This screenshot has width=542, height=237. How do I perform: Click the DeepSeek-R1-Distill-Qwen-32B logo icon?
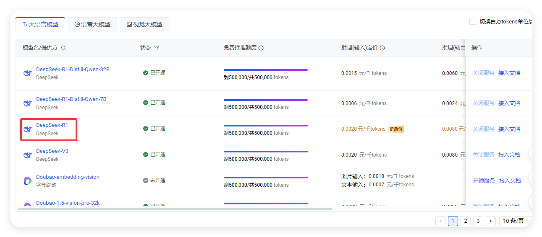[x=28, y=73]
